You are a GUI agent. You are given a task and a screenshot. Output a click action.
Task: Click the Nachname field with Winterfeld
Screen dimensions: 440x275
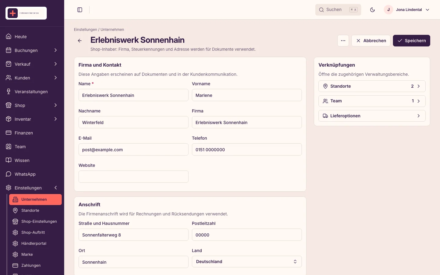134,122
